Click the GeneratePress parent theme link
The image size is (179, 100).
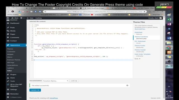(x=140, y=29)
